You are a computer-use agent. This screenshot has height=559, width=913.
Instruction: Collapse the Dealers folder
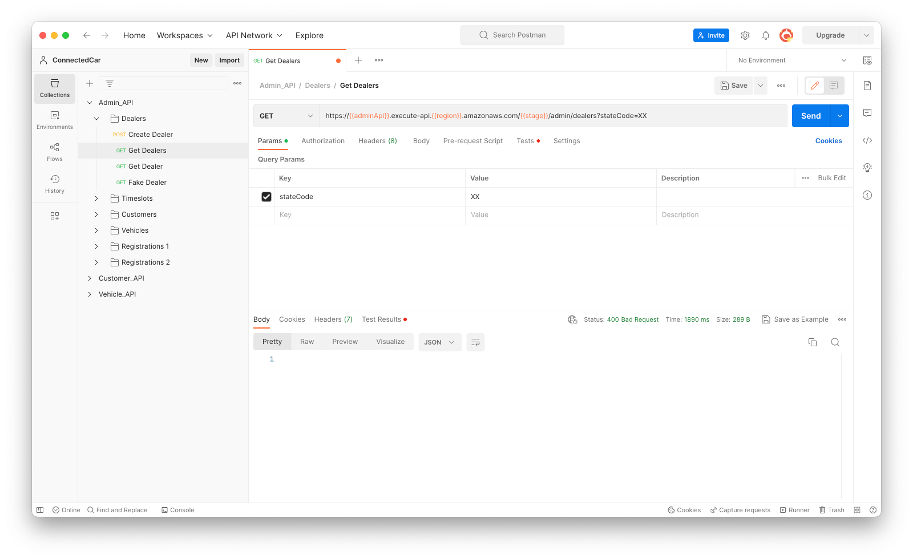tap(96, 119)
